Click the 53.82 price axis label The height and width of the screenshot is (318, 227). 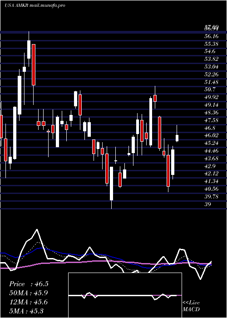(212, 59)
